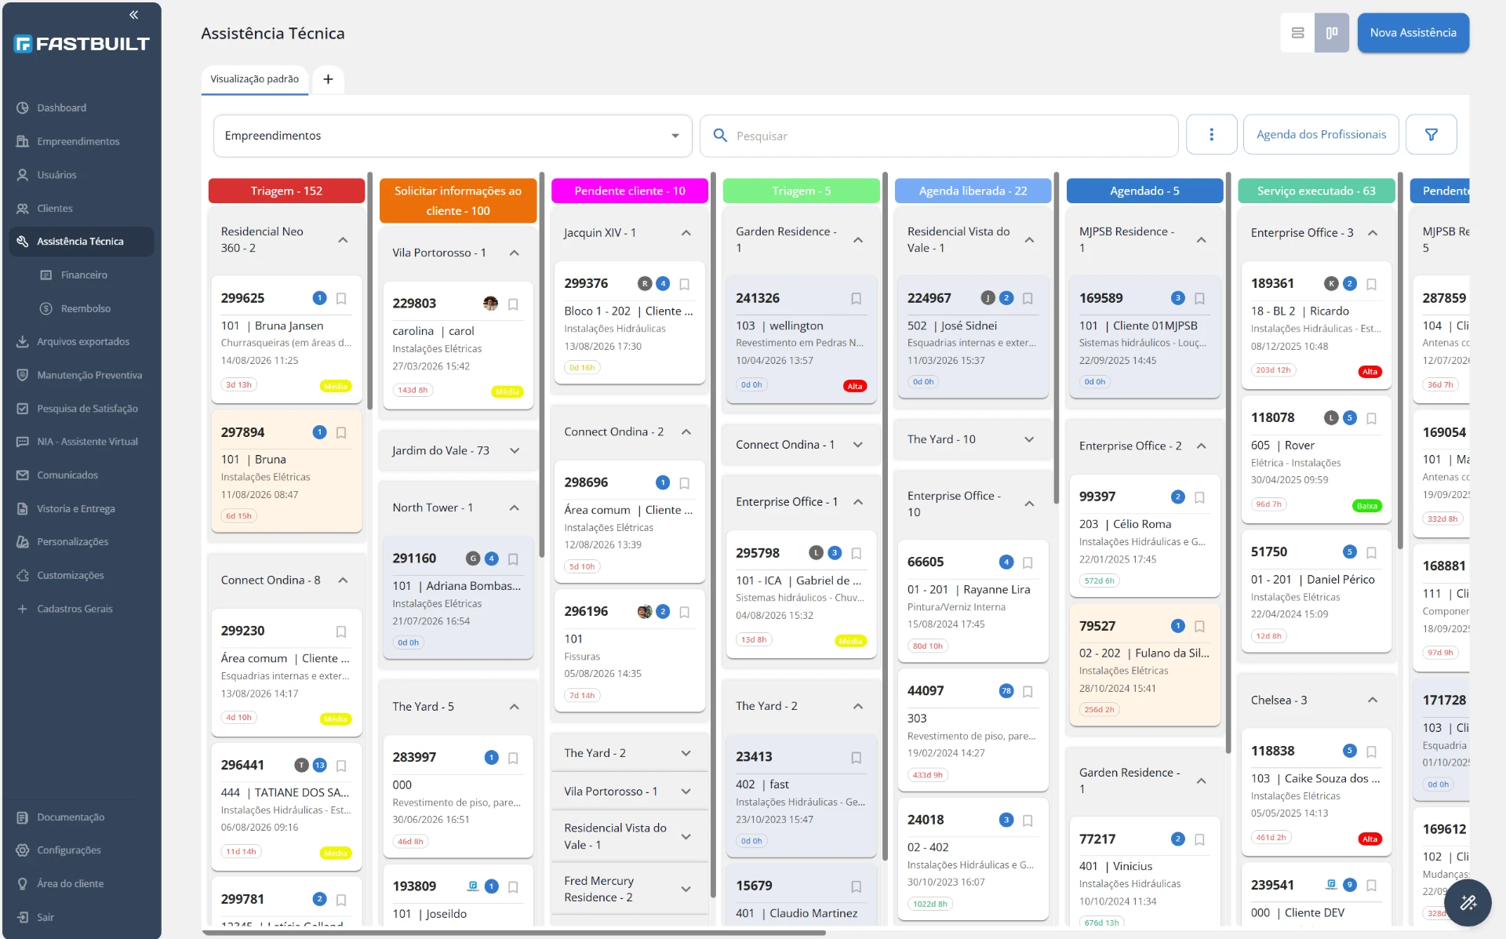
Task: Click the 13 counter badge on card 296441
Action: (x=319, y=766)
